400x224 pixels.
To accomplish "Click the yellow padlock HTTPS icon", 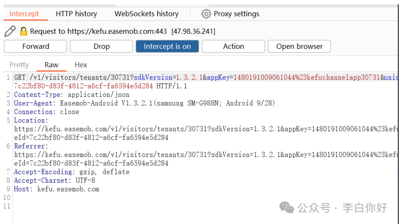I will click(x=24, y=31).
